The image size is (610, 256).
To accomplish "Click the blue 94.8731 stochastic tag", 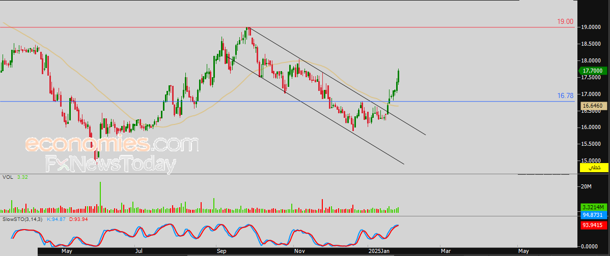I will tap(594, 215).
